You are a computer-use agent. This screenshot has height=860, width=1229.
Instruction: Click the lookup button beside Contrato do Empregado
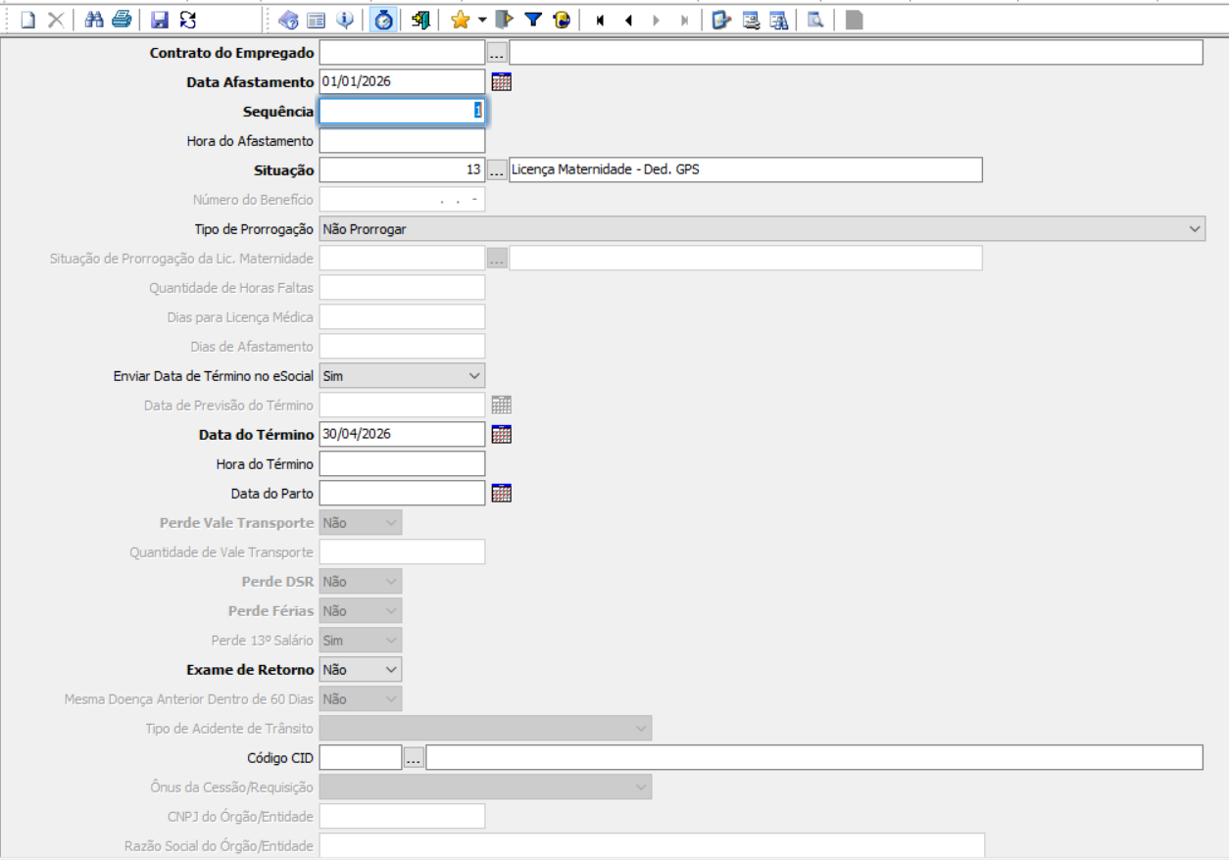pos(497,53)
